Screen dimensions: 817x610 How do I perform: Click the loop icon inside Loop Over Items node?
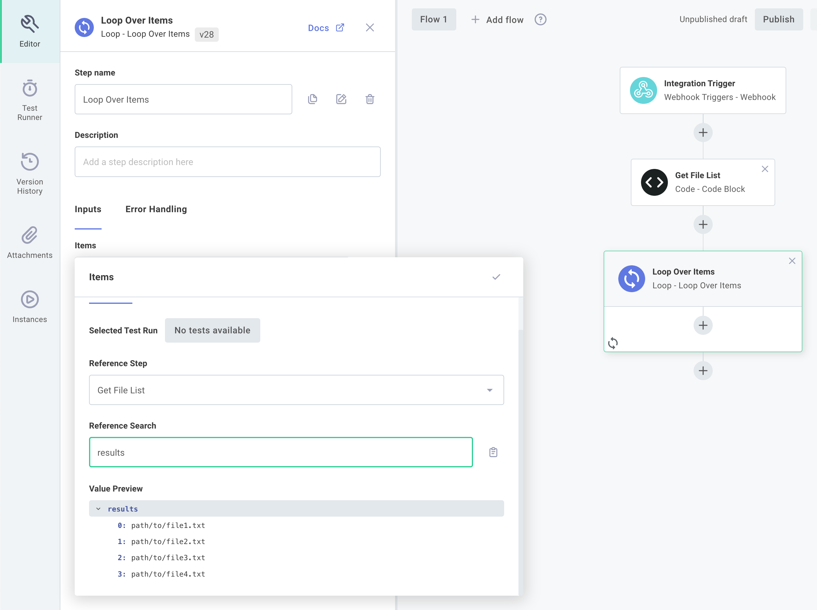point(613,343)
